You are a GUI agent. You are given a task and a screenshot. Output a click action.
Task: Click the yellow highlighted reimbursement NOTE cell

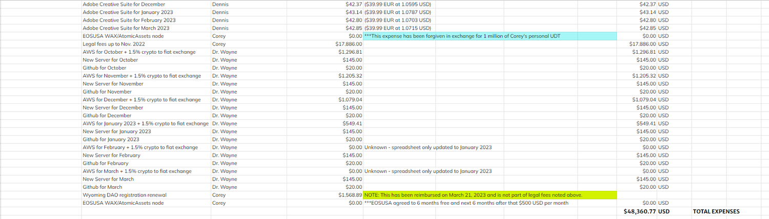[473, 195]
